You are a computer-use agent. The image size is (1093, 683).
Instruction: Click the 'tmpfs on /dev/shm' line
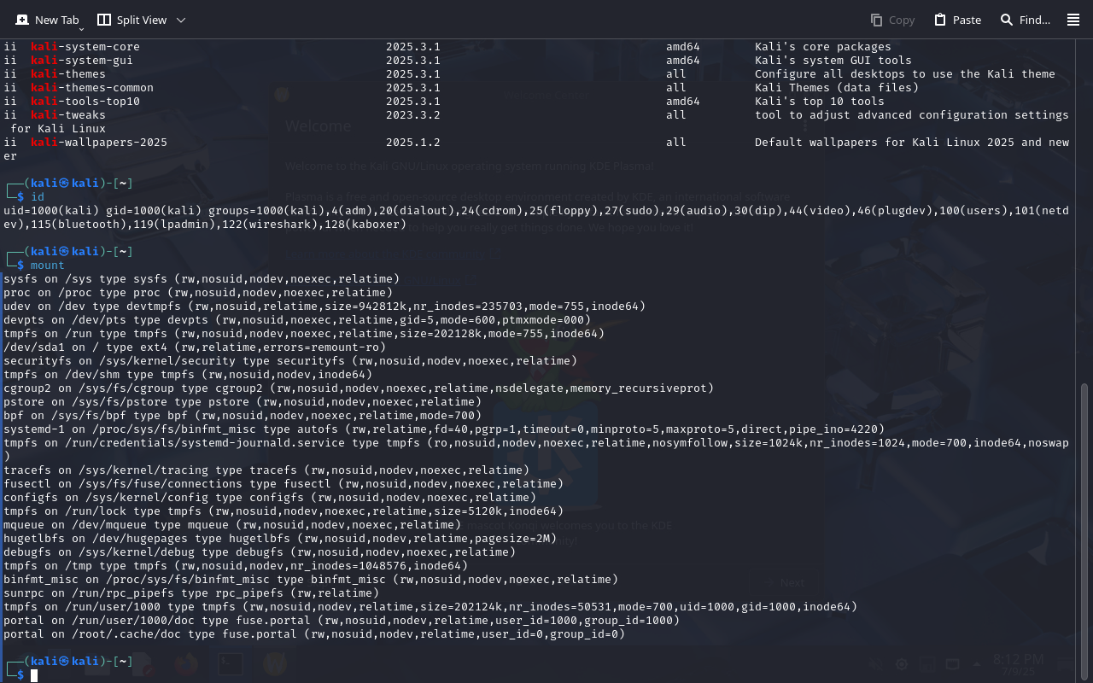tap(188, 375)
